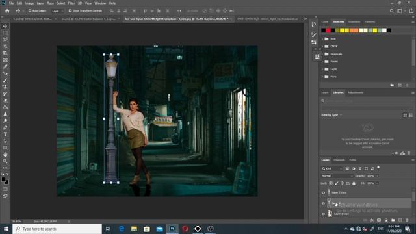Toggle the layer filter on/off switch
This screenshot has width=416, height=234.
click(378, 168)
